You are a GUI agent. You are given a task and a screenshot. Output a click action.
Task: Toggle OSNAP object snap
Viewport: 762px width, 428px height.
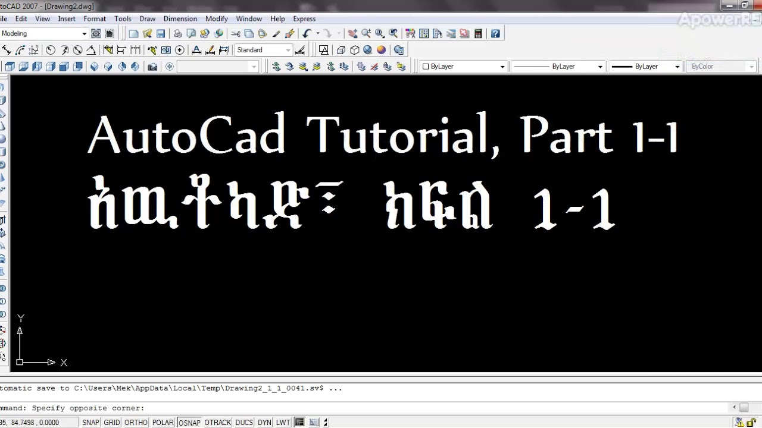click(x=189, y=423)
